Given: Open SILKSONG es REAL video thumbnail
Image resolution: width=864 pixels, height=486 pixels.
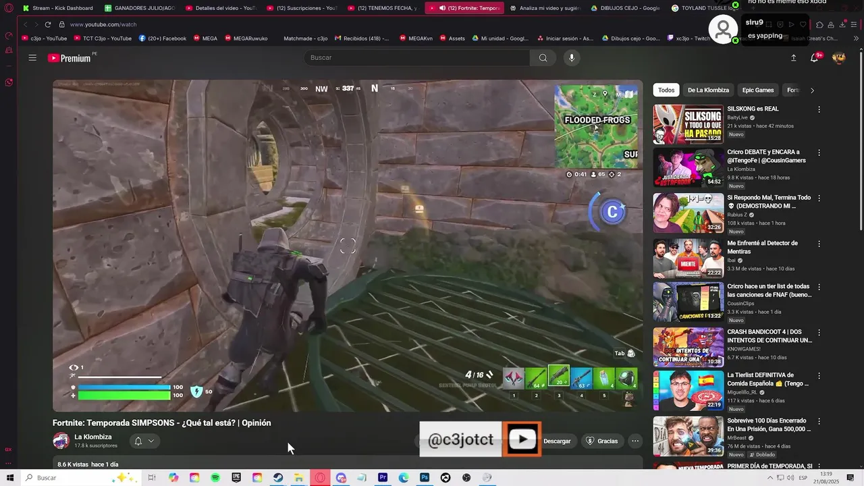Looking at the screenshot, I should [688, 124].
